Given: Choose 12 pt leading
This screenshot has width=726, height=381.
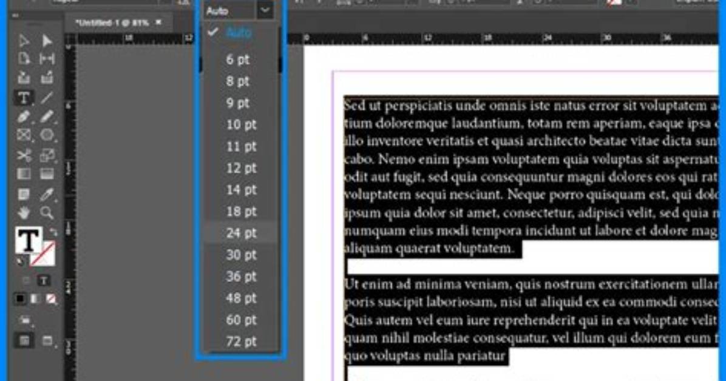Looking at the screenshot, I should 241,168.
